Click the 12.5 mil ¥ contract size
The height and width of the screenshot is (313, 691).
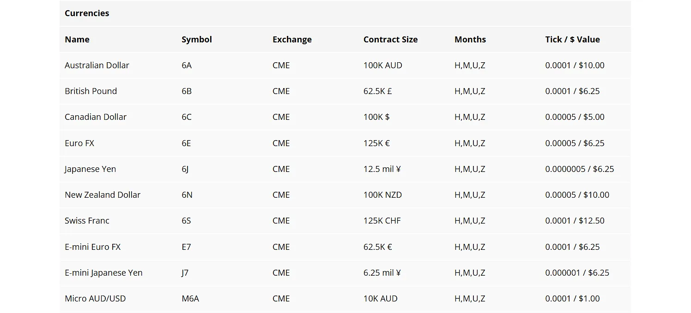pyautogui.click(x=382, y=169)
